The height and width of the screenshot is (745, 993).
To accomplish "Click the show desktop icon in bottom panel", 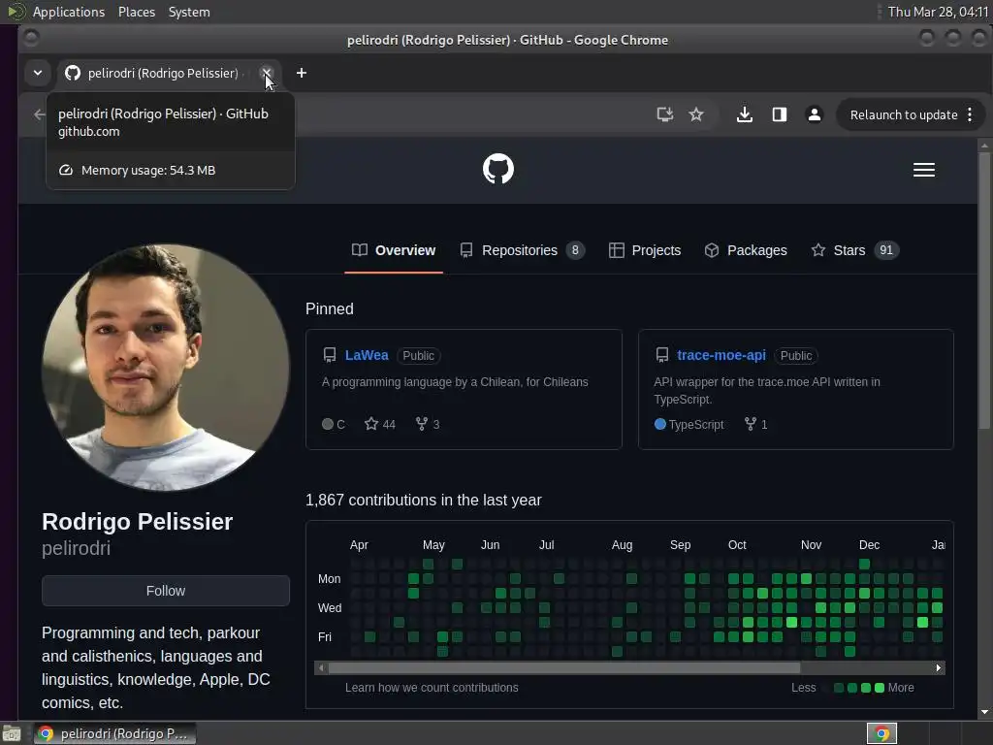I will (12, 733).
